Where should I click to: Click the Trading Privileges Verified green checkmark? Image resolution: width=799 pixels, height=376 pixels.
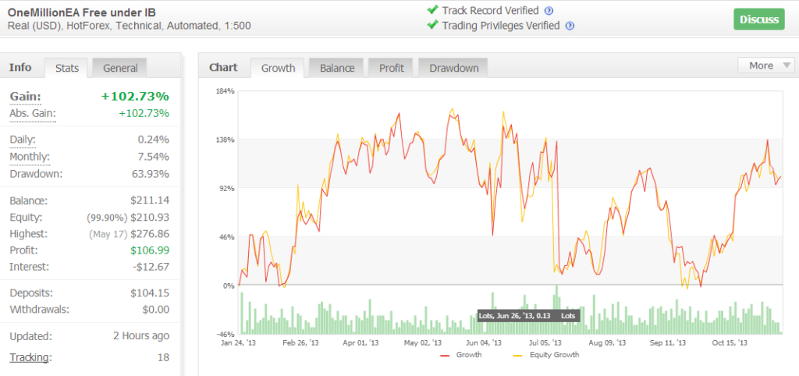click(432, 25)
